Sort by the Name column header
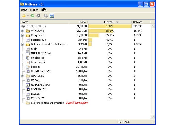Screen dimensions: 175x125 tap(45, 22)
